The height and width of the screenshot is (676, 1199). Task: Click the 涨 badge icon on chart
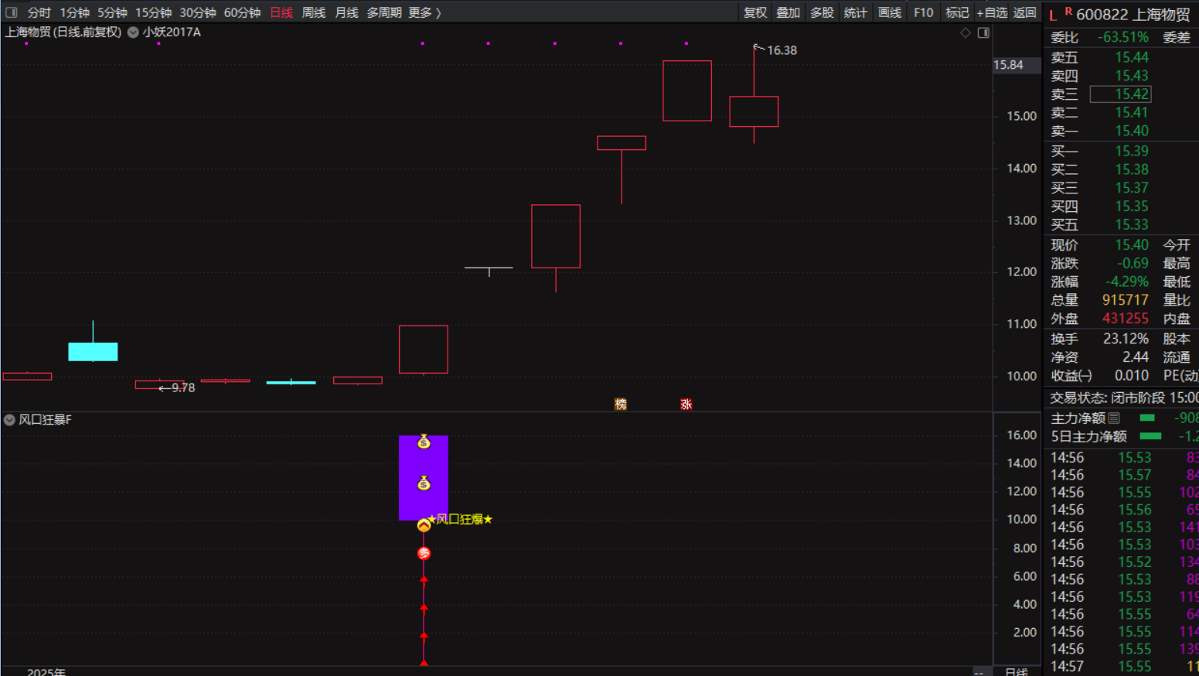(x=686, y=405)
